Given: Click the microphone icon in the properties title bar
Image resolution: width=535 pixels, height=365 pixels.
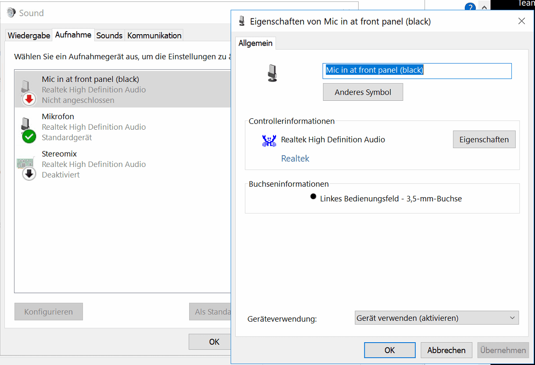Looking at the screenshot, I should coord(242,21).
